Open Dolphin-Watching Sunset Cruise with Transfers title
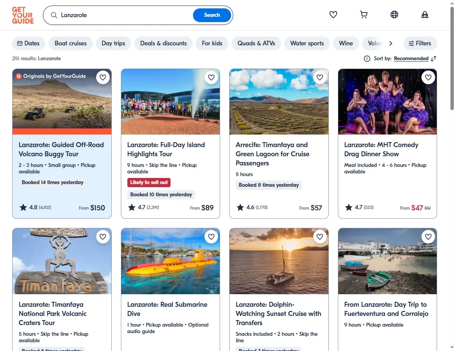The image size is (455, 351). (x=278, y=314)
